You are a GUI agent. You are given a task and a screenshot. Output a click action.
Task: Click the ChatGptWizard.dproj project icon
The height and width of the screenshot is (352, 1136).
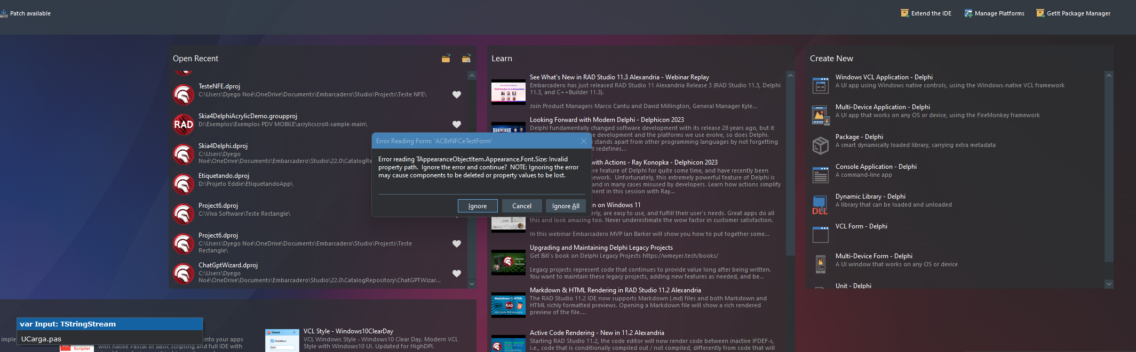[x=184, y=273]
